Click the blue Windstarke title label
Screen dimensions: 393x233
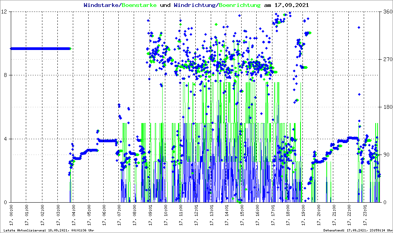(x=102, y=5)
